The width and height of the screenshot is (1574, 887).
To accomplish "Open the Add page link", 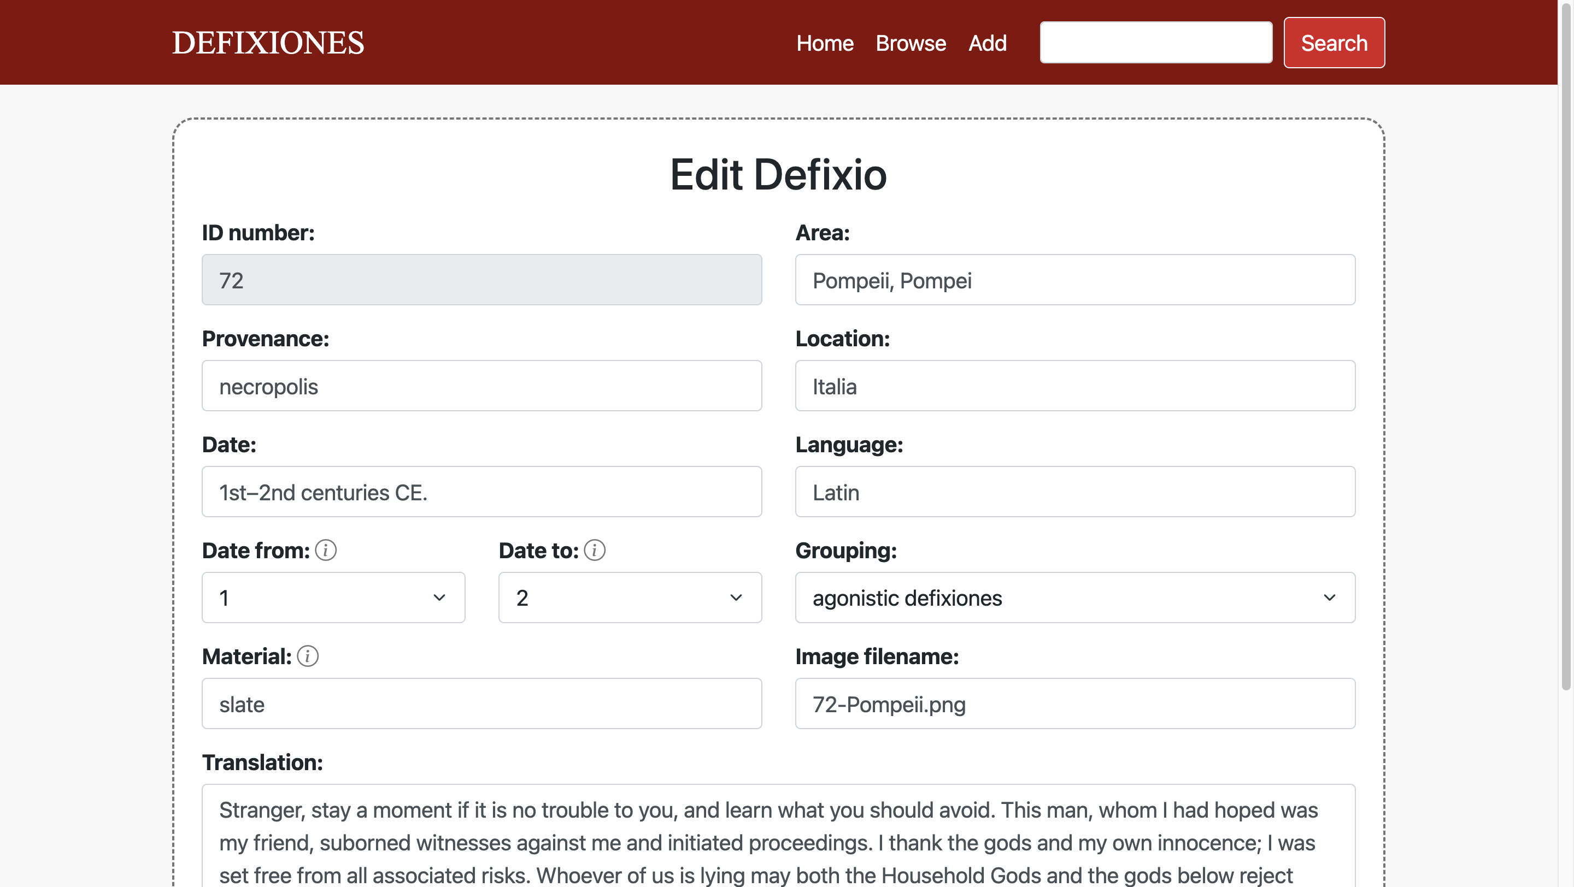I will coord(987,43).
